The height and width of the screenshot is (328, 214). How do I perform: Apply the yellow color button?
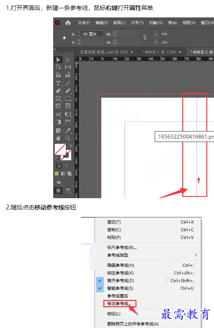coord(57,174)
